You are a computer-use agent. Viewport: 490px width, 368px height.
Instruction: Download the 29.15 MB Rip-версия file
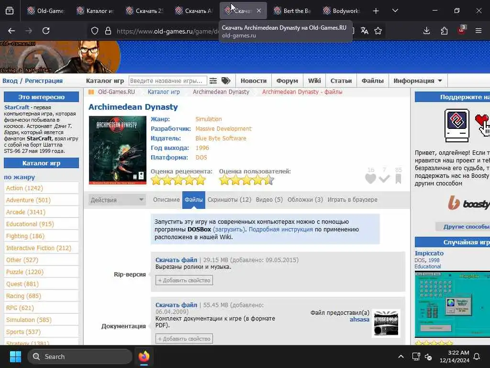(x=176, y=260)
